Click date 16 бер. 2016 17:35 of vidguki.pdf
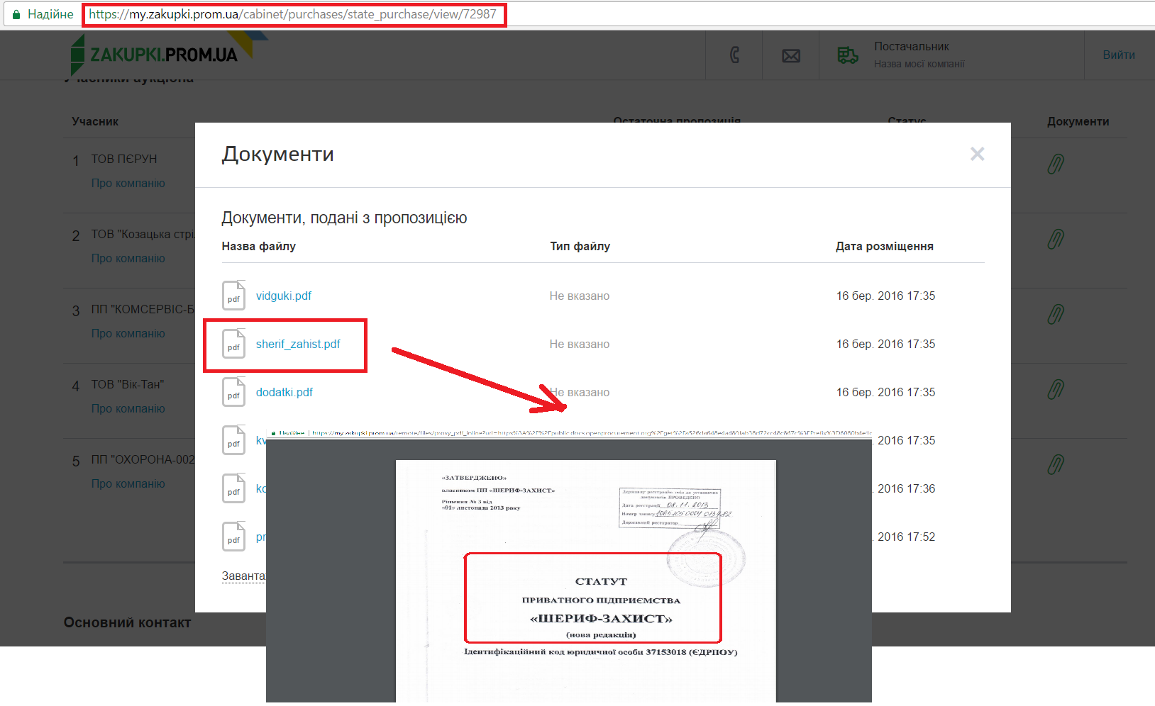The width and height of the screenshot is (1155, 706). (x=885, y=296)
